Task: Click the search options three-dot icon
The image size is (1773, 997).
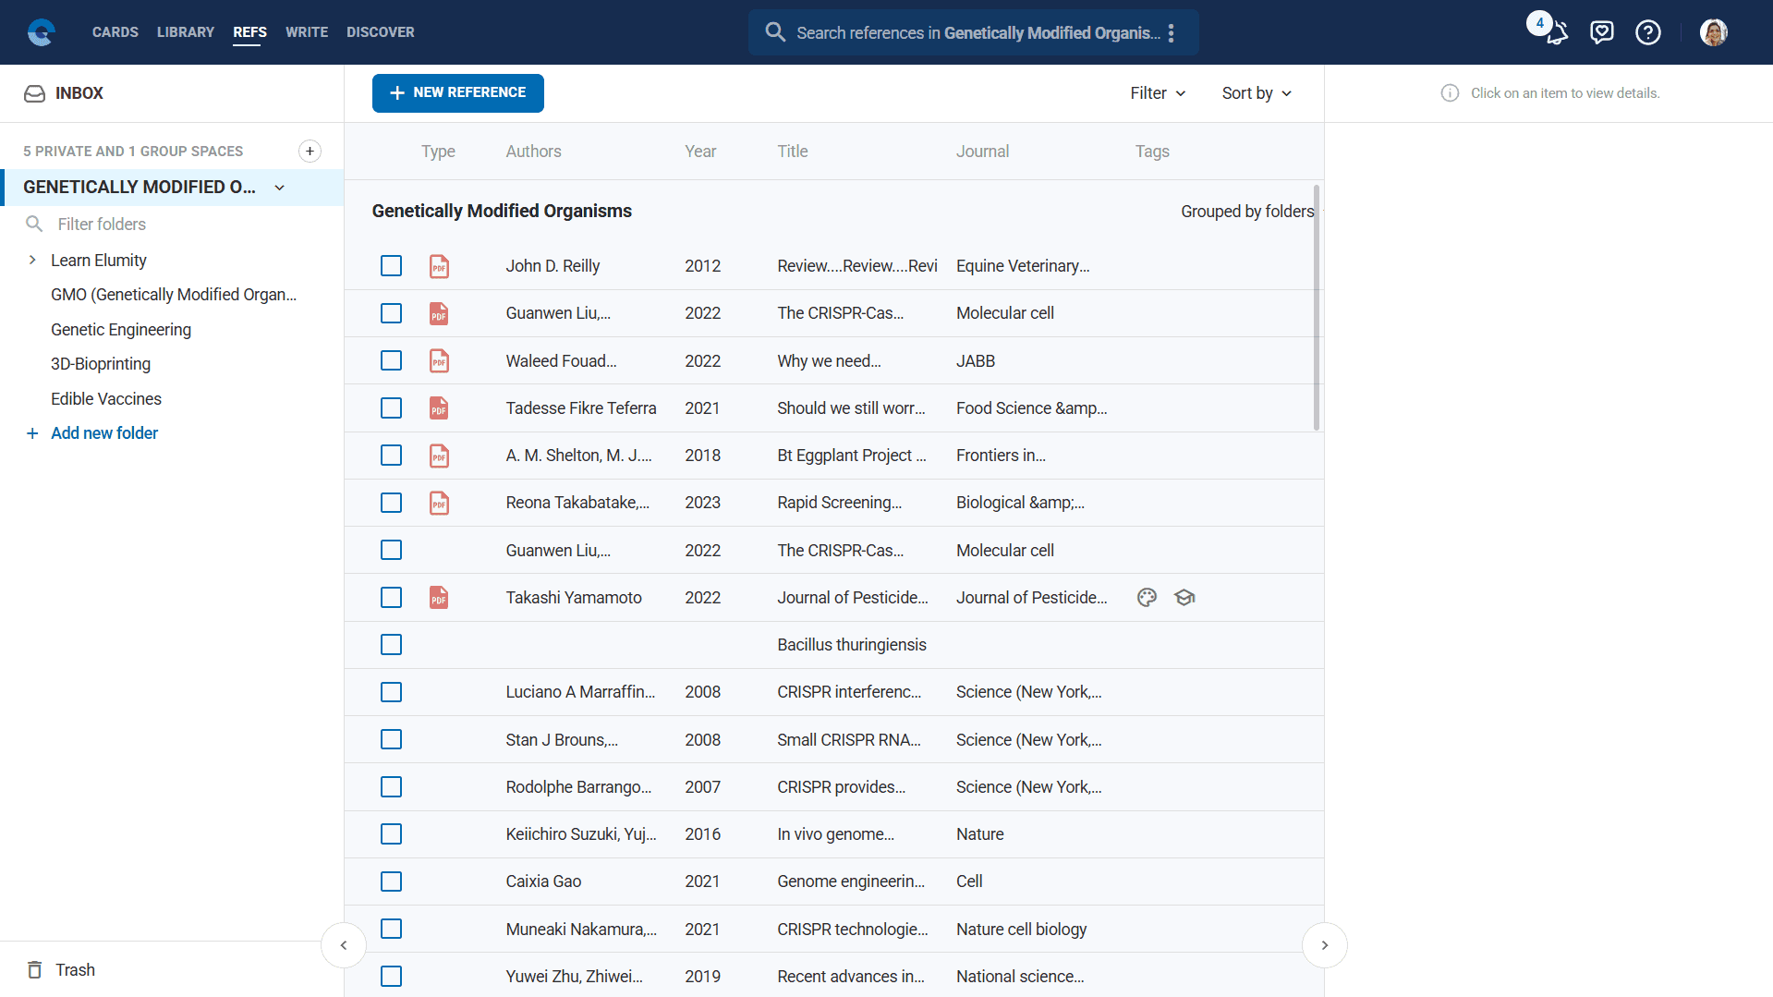Action: pos(1171,33)
